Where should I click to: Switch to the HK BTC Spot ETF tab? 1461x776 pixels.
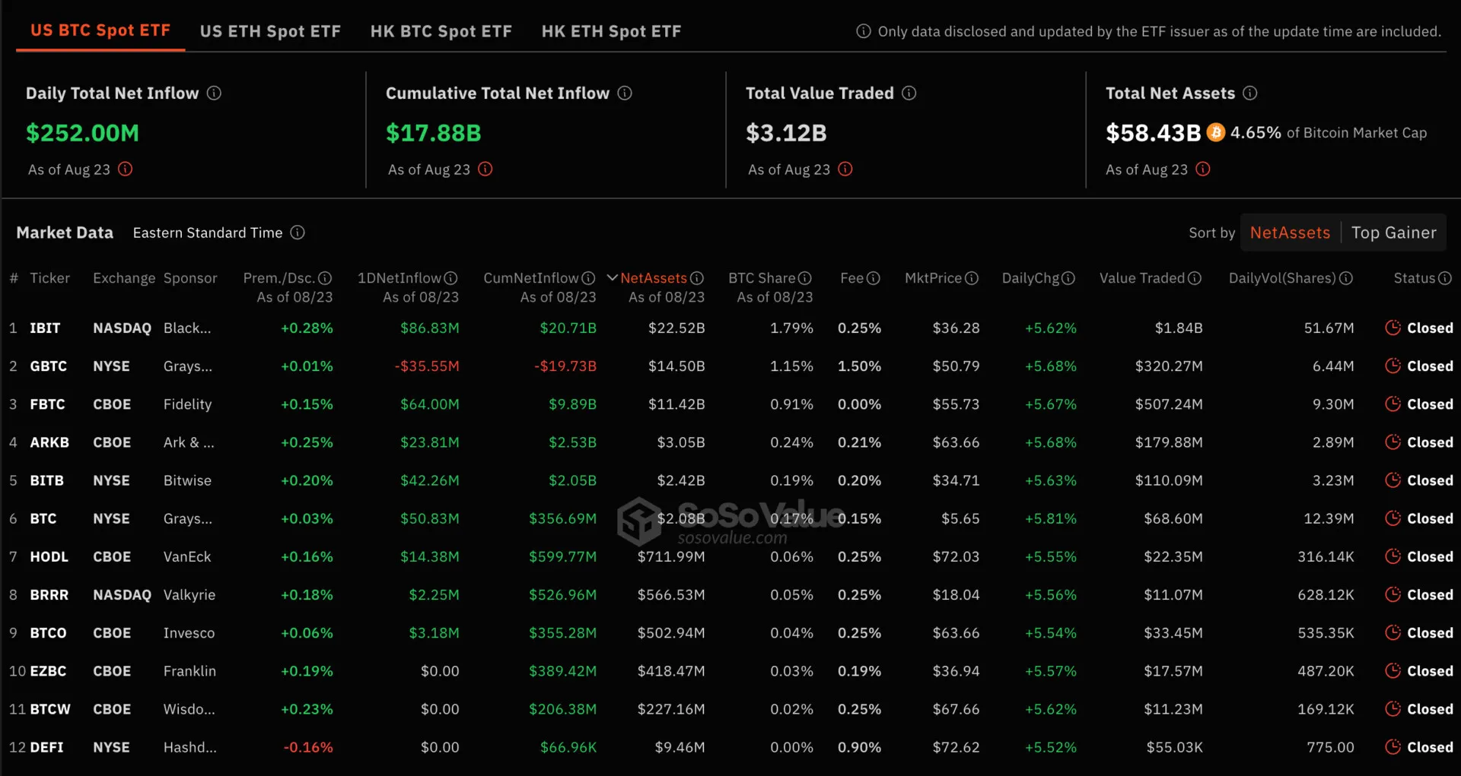(x=441, y=31)
